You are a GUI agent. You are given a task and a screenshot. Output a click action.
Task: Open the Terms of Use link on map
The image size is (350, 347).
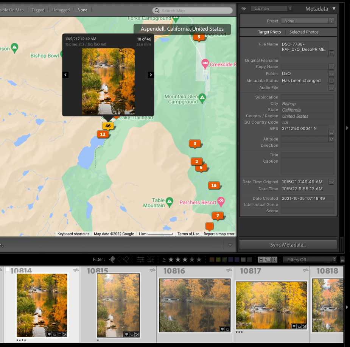coord(188,234)
